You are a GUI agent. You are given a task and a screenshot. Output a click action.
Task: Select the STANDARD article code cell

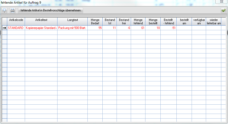(x=16, y=28)
